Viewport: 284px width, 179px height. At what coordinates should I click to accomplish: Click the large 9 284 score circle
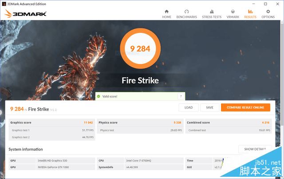click(140, 48)
